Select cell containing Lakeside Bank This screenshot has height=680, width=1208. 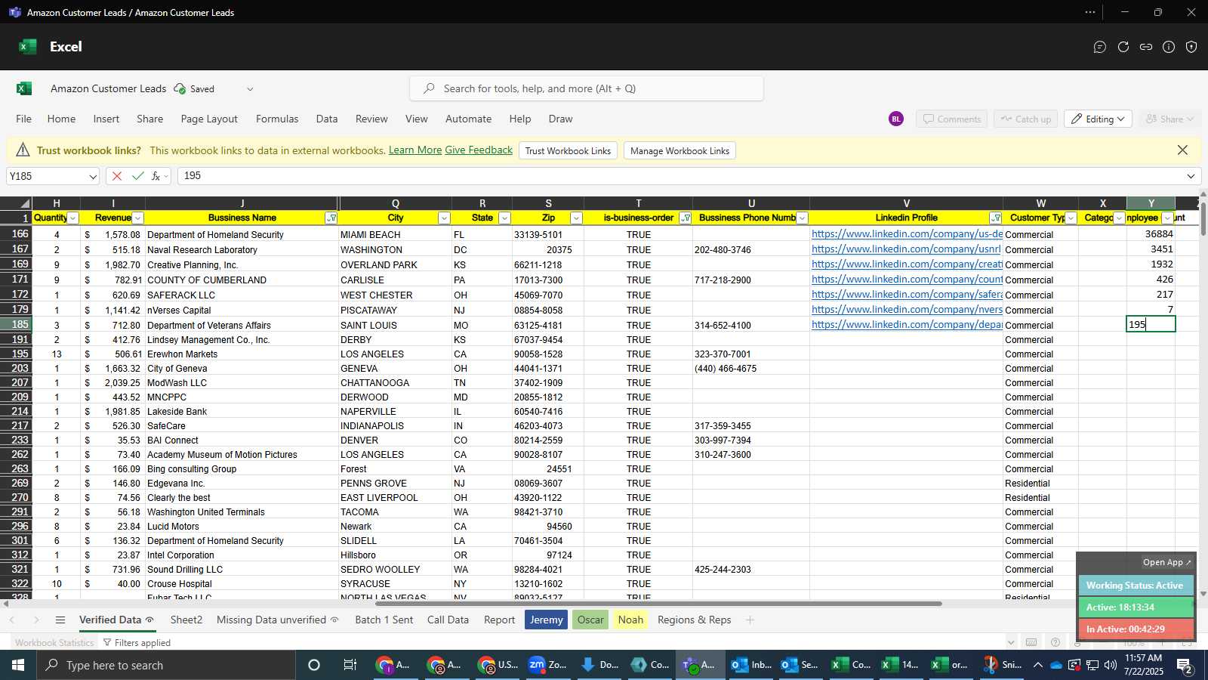(x=242, y=411)
